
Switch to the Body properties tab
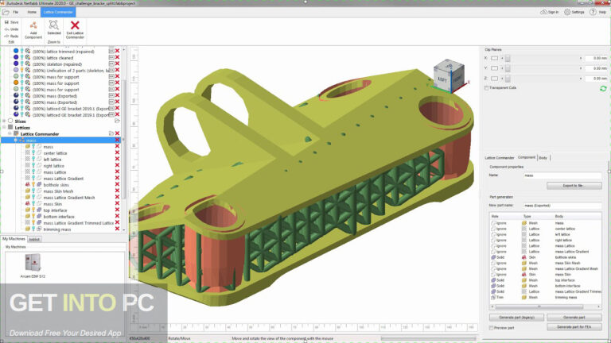click(x=543, y=157)
